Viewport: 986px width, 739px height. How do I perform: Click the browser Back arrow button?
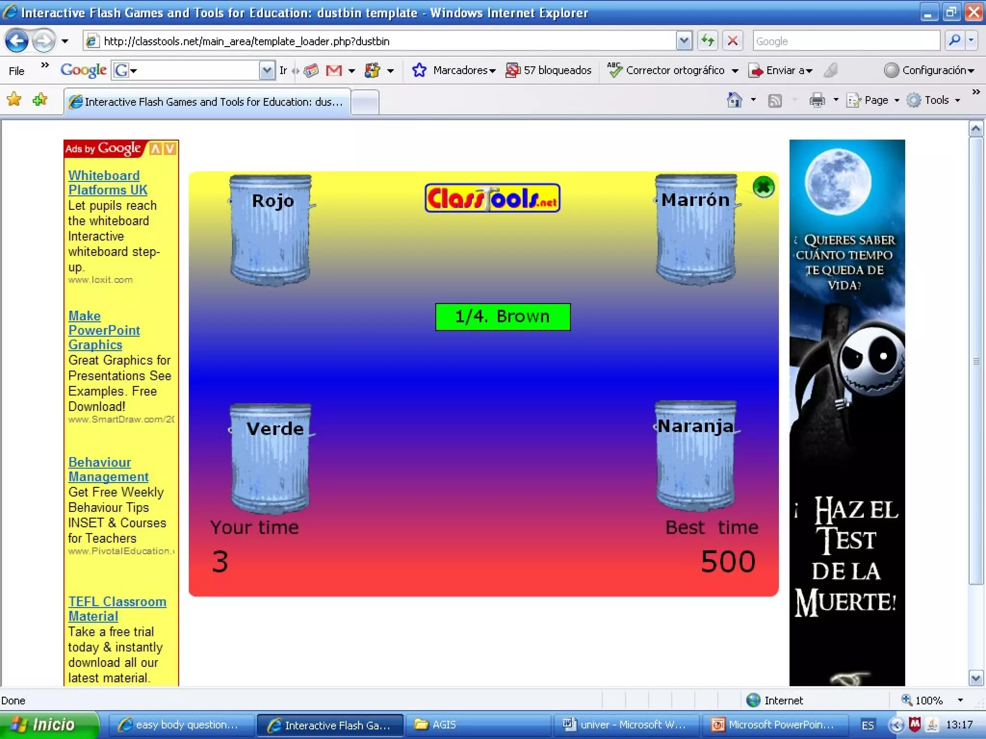coord(17,41)
